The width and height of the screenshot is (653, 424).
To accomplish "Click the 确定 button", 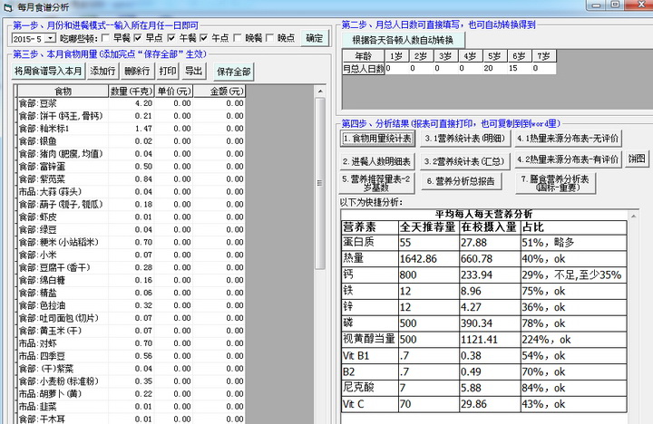I will click(315, 38).
